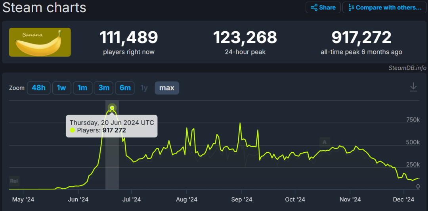Click the Banana game thumbnail

[x=40, y=42]
